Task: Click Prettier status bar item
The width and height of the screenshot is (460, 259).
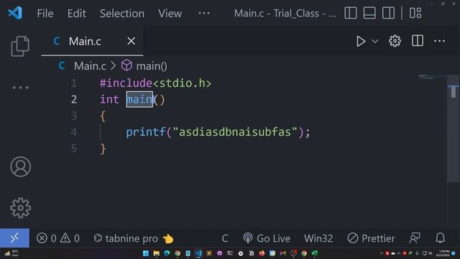Action: coord(371,238)
